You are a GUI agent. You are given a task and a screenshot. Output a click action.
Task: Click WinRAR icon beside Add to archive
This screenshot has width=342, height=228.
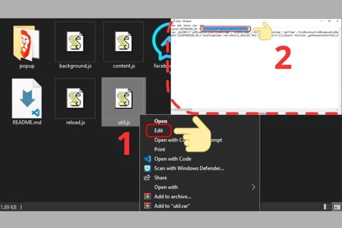(x=147, y=197)
